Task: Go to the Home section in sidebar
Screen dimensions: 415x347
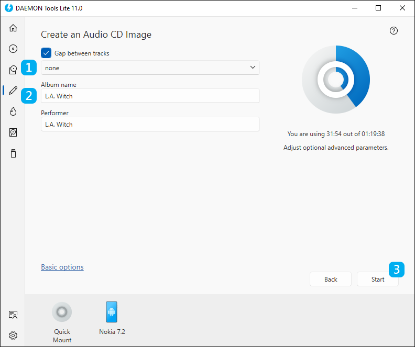Action: coord(13,28)
